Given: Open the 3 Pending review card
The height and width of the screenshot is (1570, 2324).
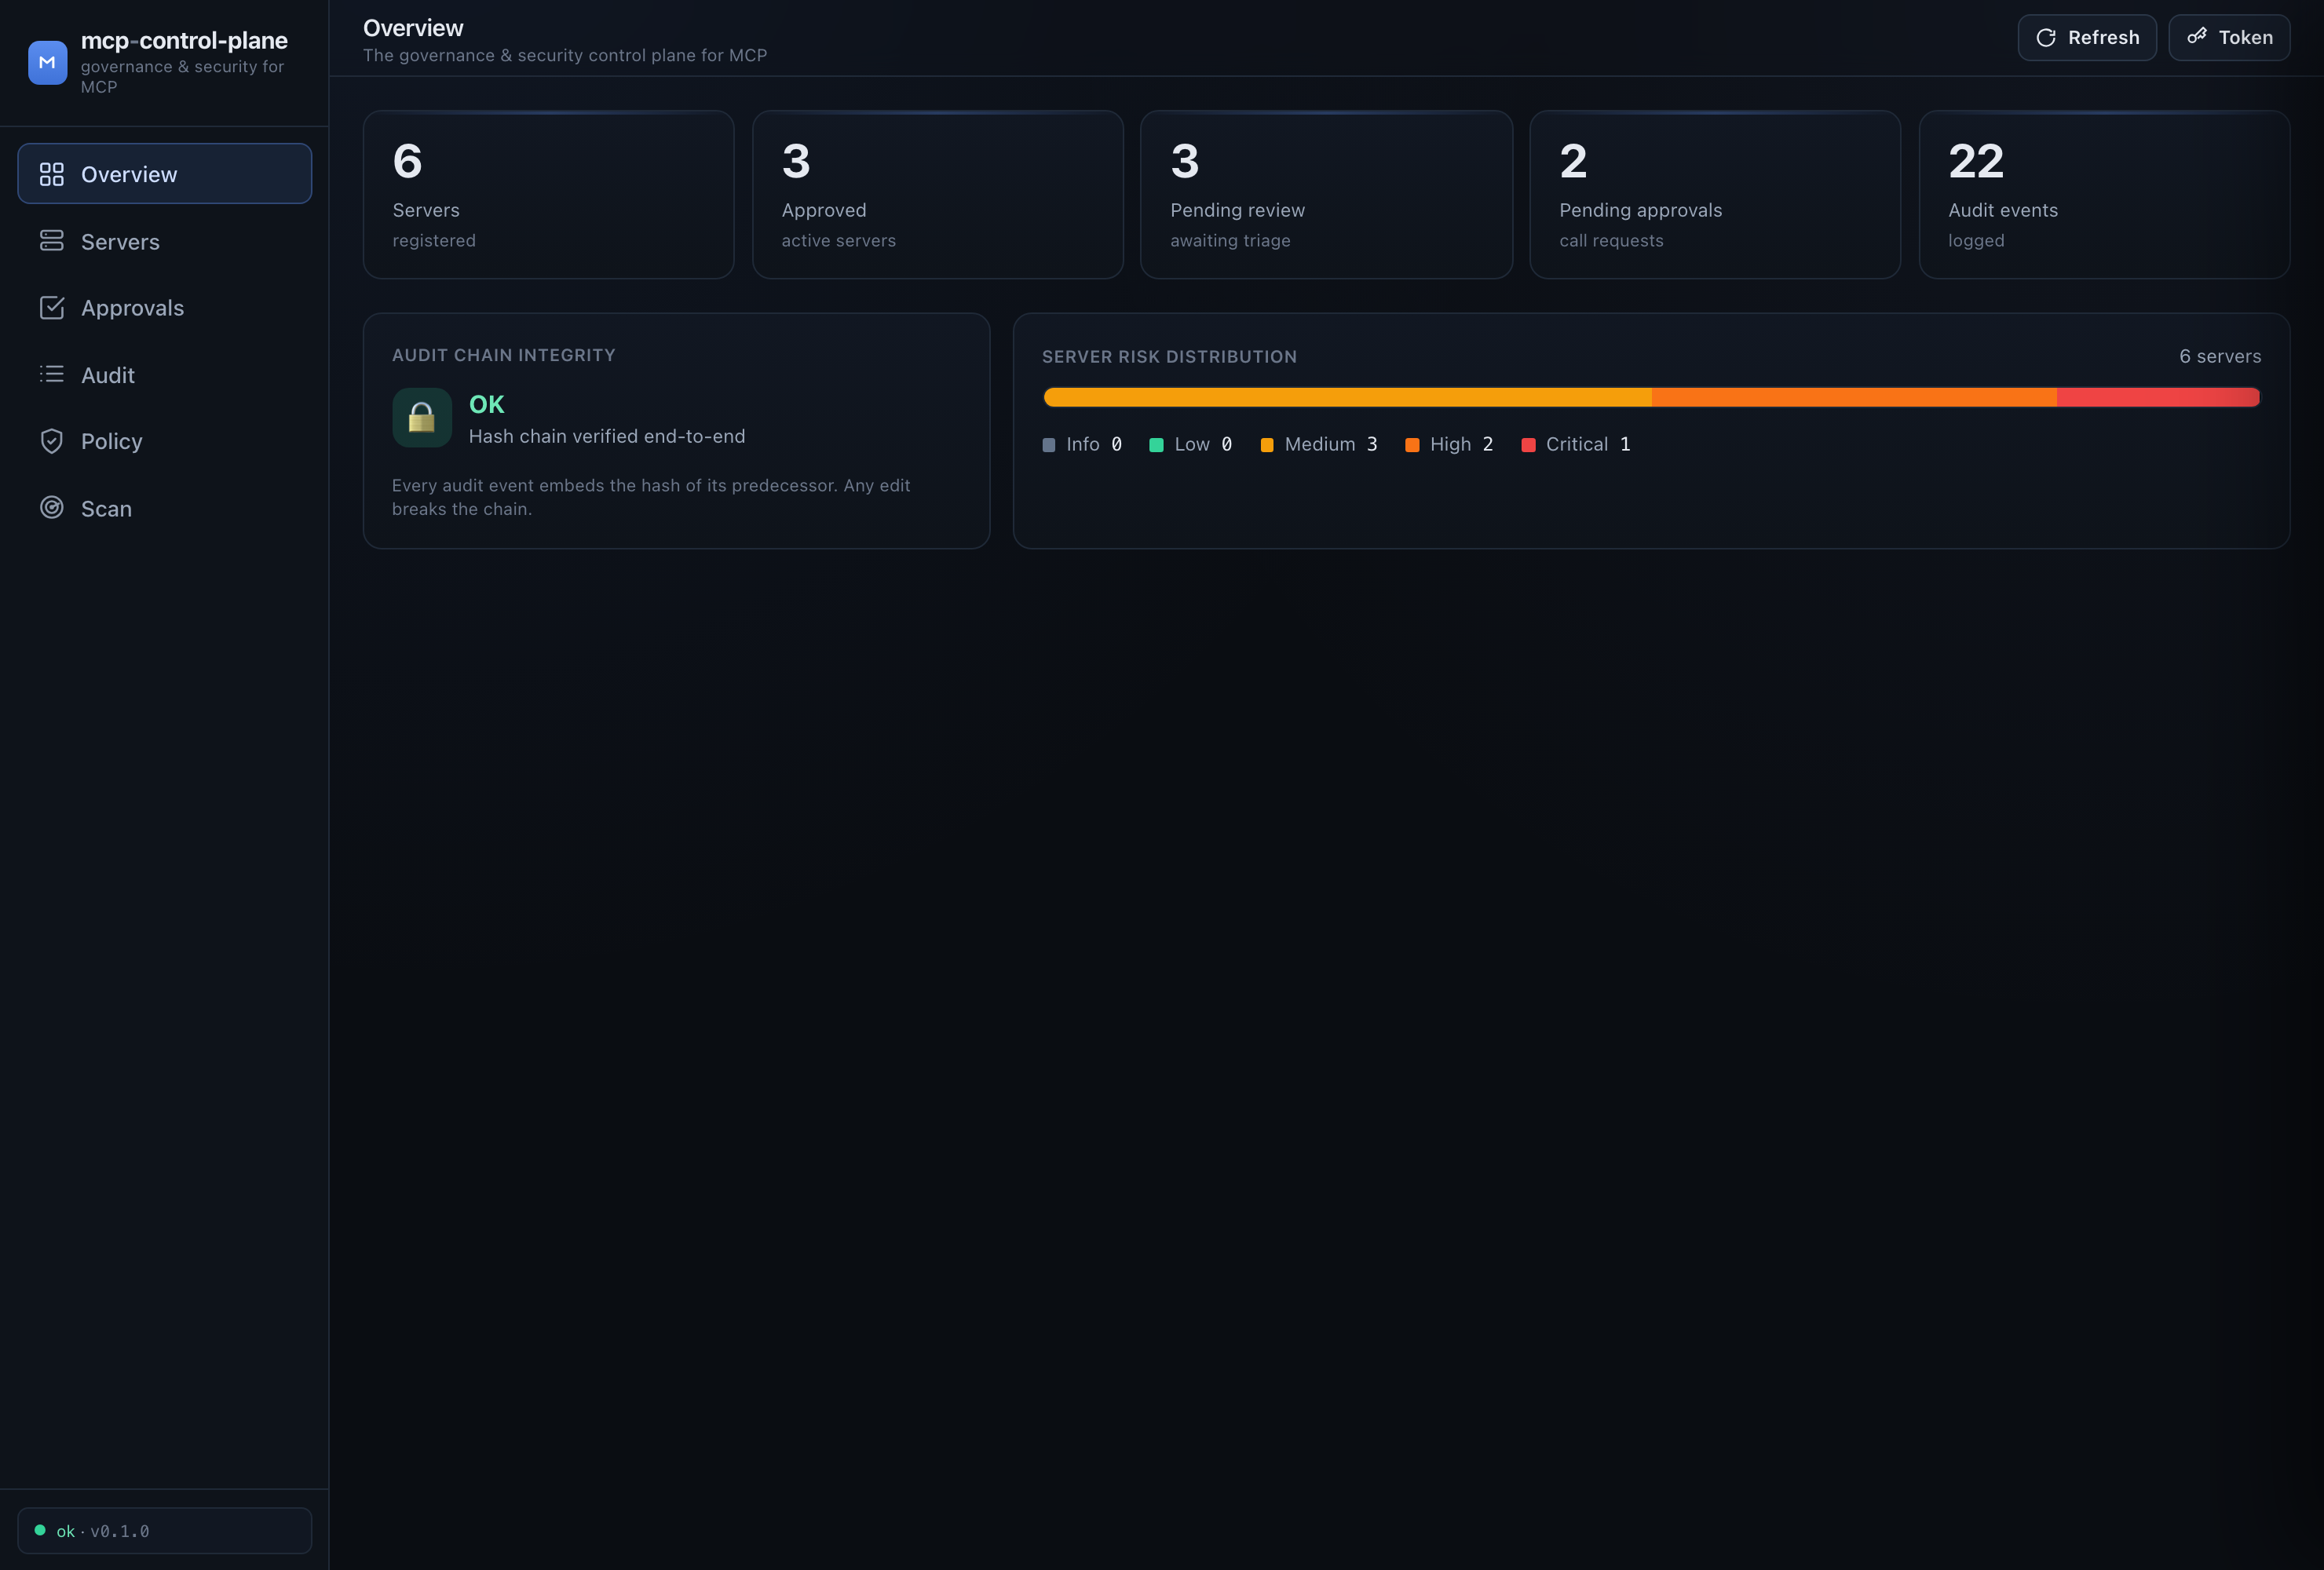Looking at the screenshot, I should [1326, 194].
